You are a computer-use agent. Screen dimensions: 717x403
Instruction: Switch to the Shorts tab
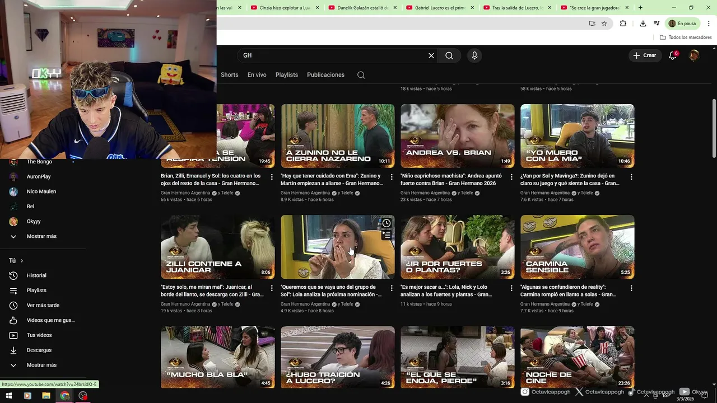point(230,75)
